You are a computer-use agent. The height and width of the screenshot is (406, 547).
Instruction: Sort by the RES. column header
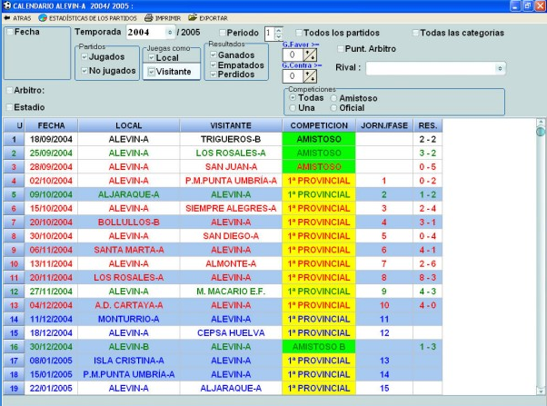click(428, 125)
